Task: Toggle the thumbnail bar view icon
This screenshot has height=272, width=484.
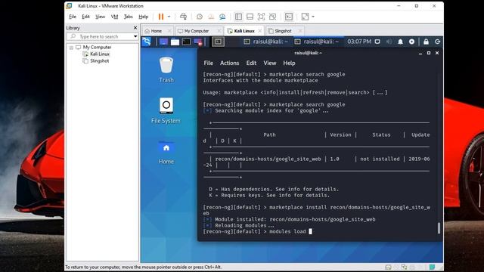Action: tap(250, 17)
